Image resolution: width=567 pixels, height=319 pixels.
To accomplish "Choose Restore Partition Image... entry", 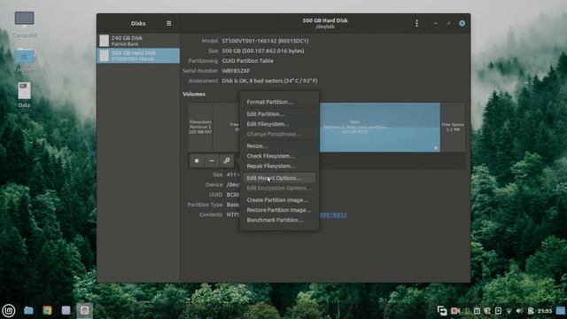I will tap(279, 210).
